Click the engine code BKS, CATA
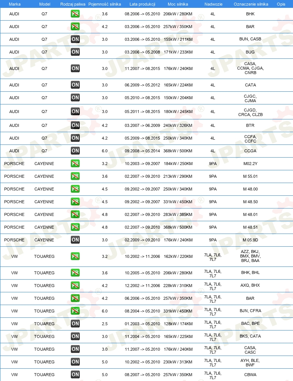Screen dimensions: 293x381 pyautogui.click(x=250, y=336)
